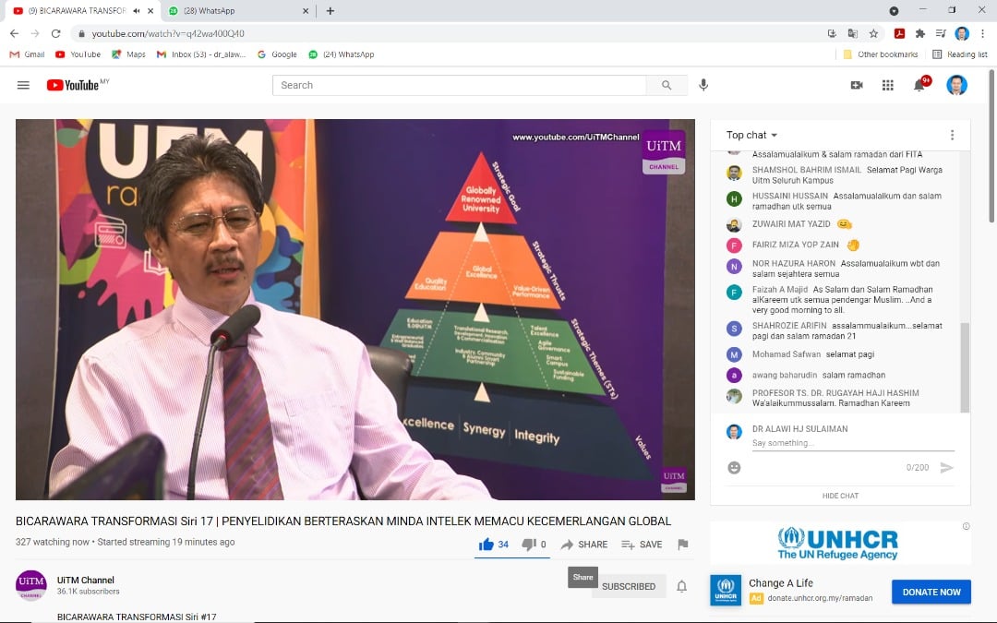Switch to the WhatsApp tab
This screenshot has height=623, width=997.
pos(238,11)
